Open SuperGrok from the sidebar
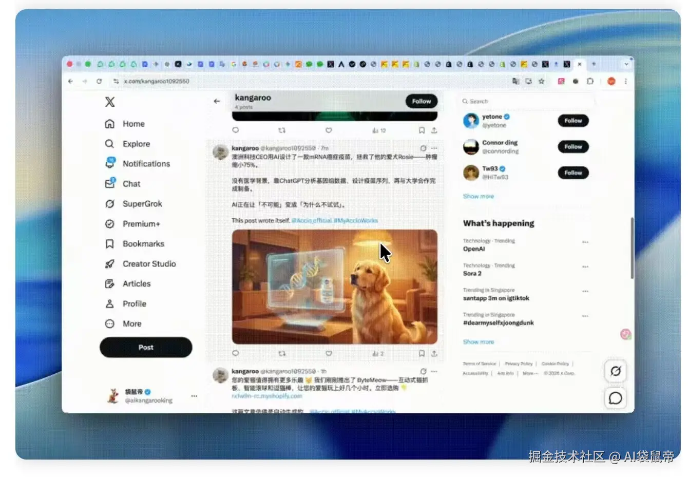 (x=133, y=203)
